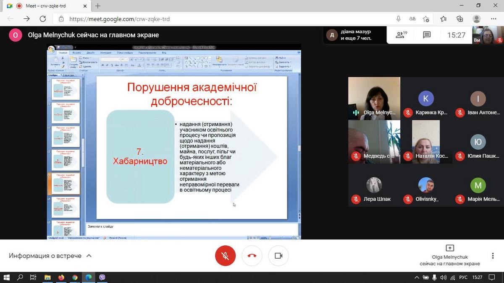This screenshot has width=504, height=283.
Task: Show hidden system tray icons
Action: pyautogui.click(x=417, y=278)
